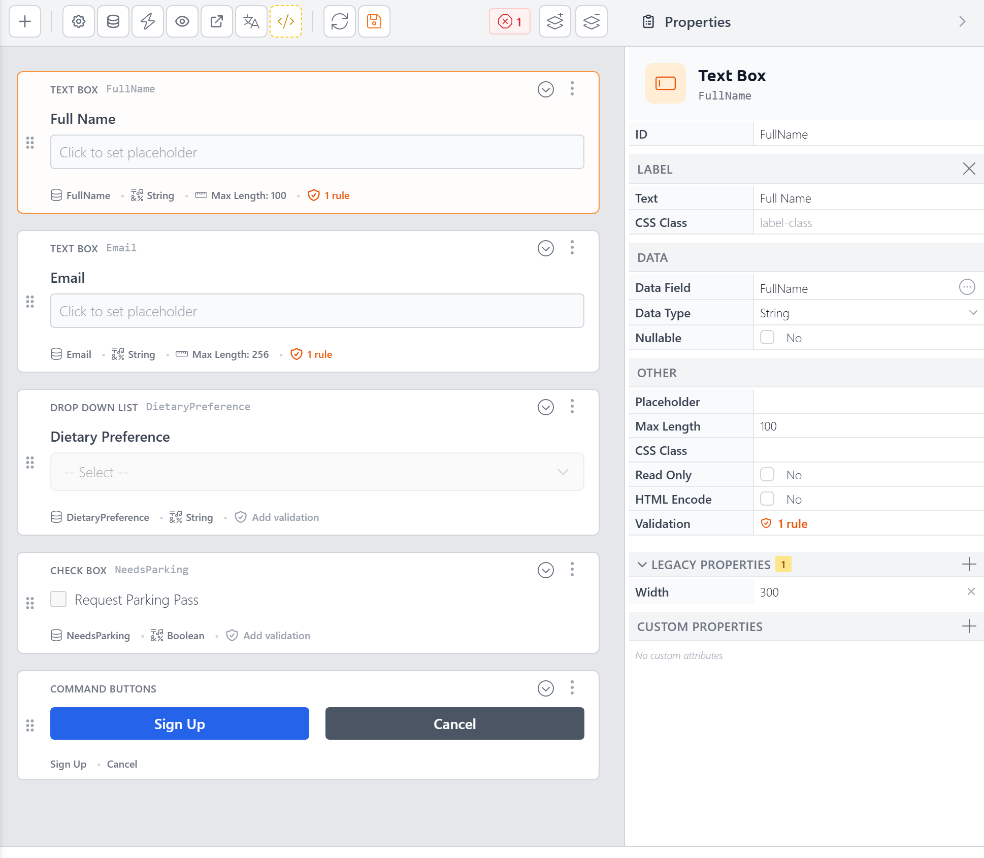The height and width of the screenshot is (858, 984).
Task: Click the orange save icon
Action: coord(374,21)
